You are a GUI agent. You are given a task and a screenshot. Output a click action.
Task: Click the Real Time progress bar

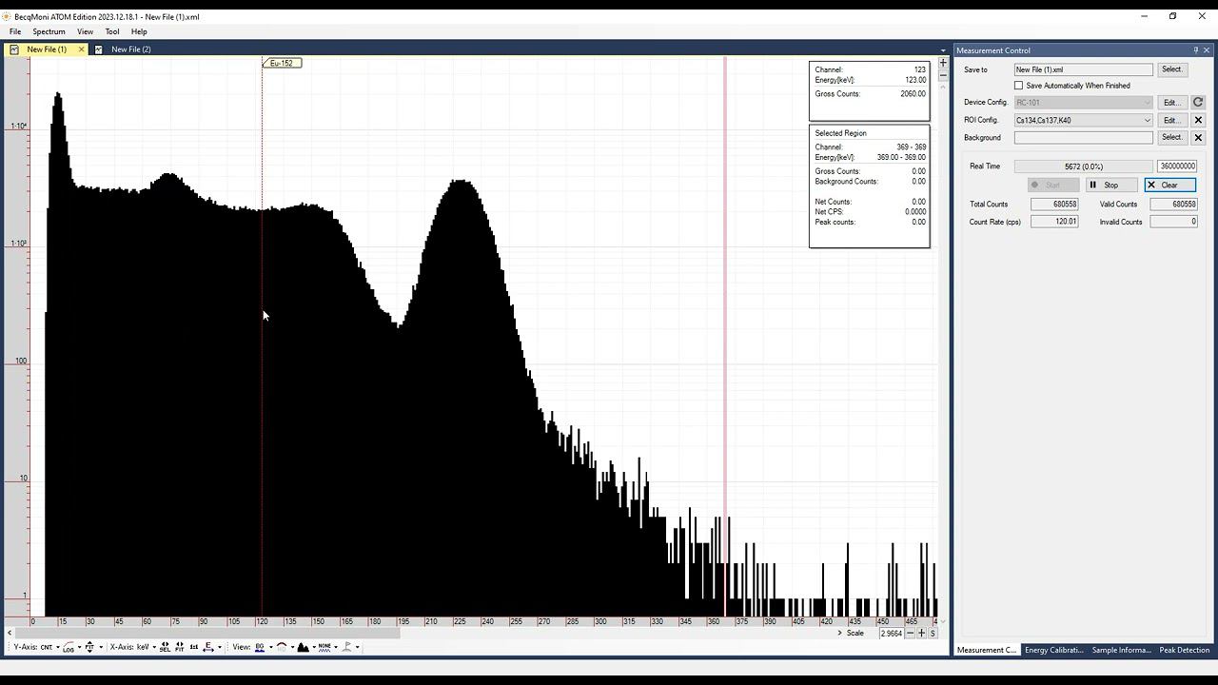pos(1083,166)
